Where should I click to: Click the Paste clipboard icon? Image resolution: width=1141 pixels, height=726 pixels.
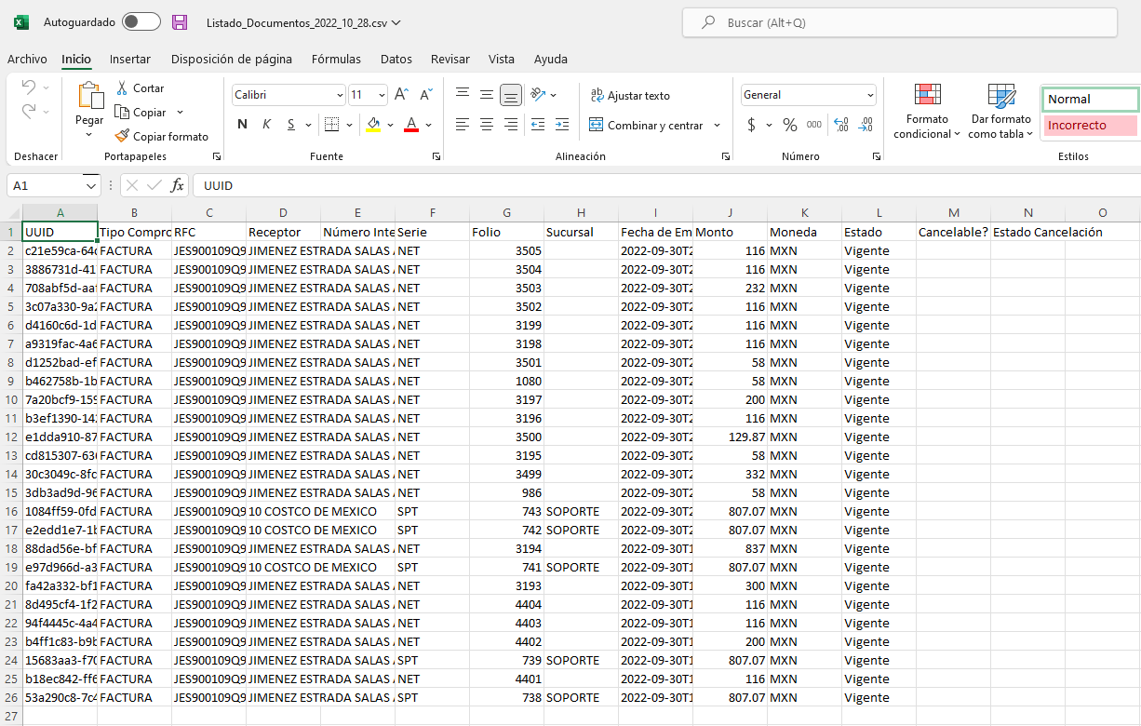coord(89,98)
